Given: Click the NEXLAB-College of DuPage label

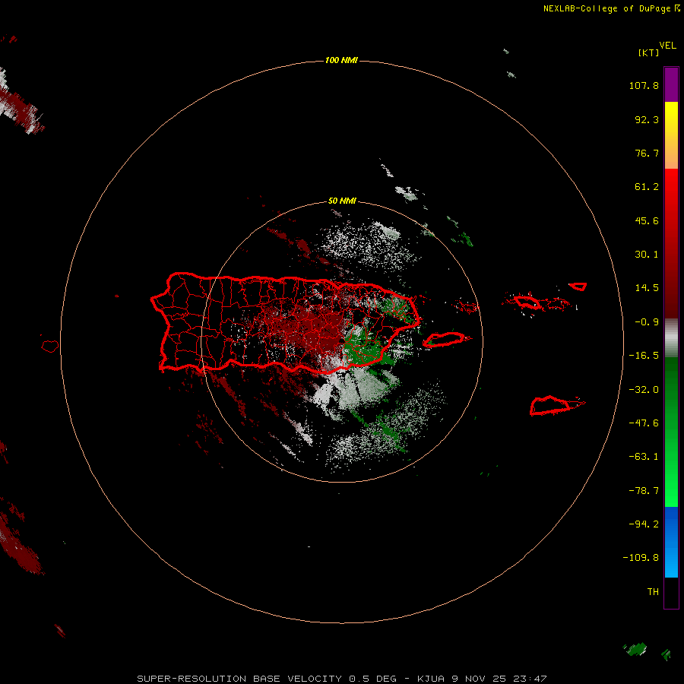Looking at the screenshot, I should point(612,8).
